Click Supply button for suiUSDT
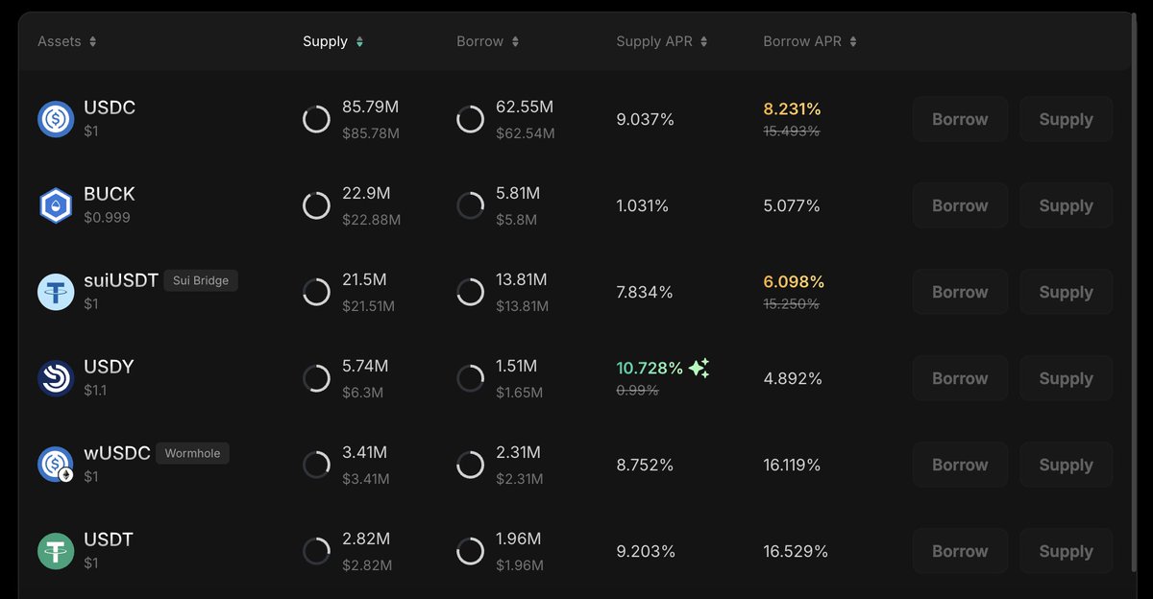Viewport: 1153px width, 599px height. [1066, 292]
